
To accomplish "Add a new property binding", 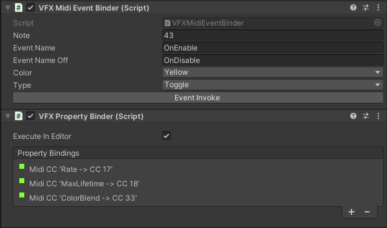I will [x=351, y=212].
